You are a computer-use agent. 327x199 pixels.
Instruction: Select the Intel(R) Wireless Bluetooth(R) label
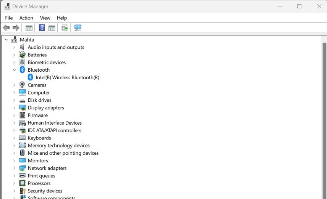click(67, 77)
